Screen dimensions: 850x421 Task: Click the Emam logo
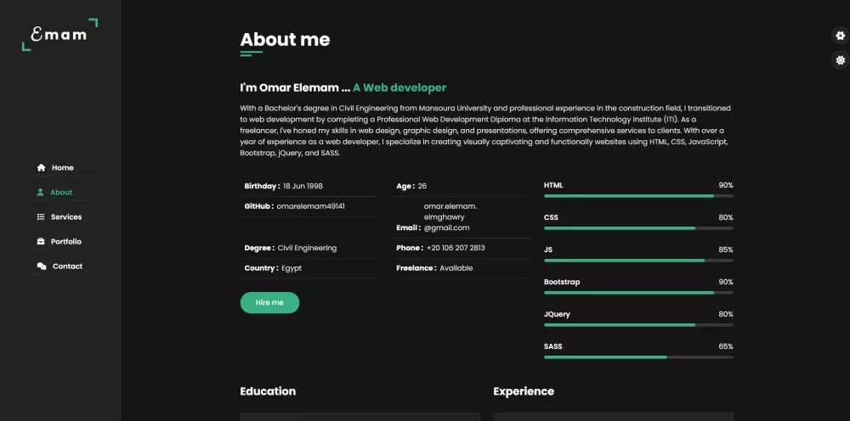tap(59, 35)
